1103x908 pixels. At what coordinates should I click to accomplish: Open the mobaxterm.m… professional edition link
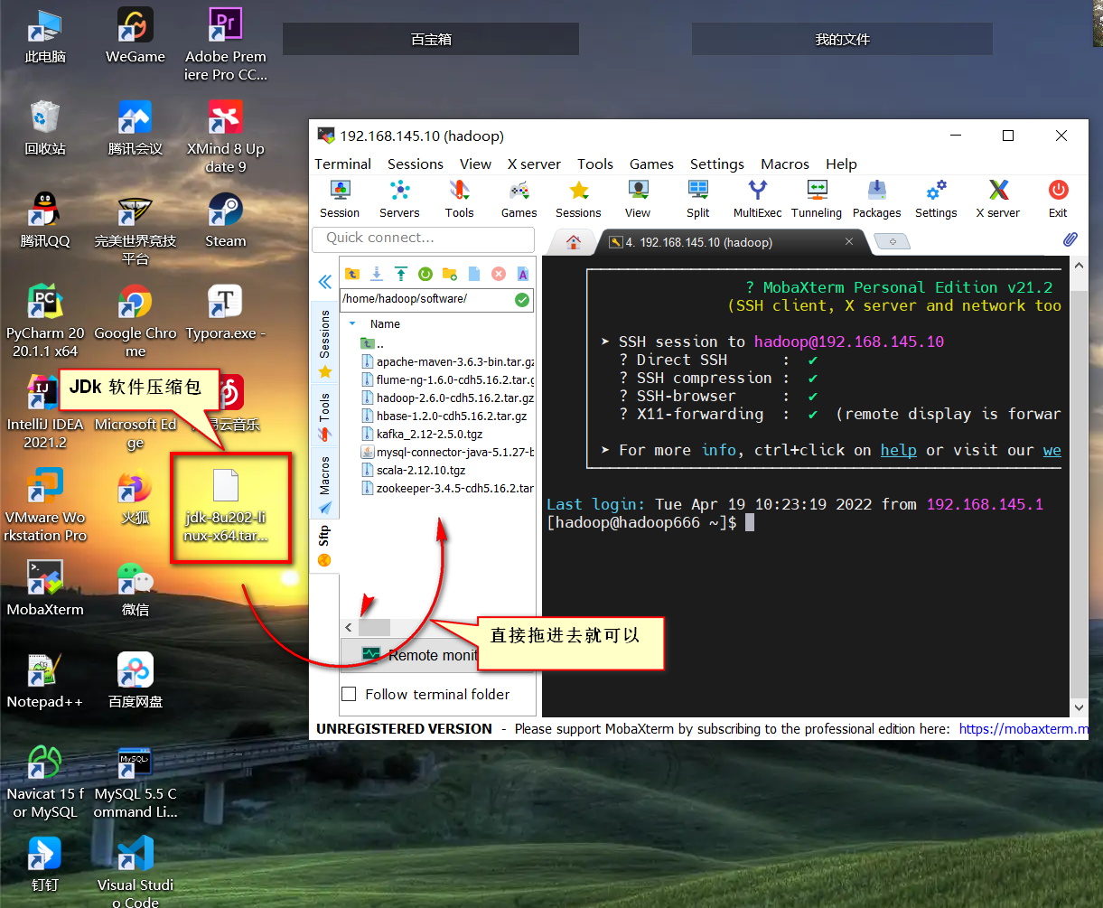pyautogui.click(x=1024, y=728)
